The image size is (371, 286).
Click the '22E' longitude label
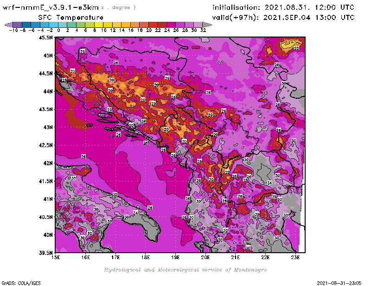click(x=265, y=257)
